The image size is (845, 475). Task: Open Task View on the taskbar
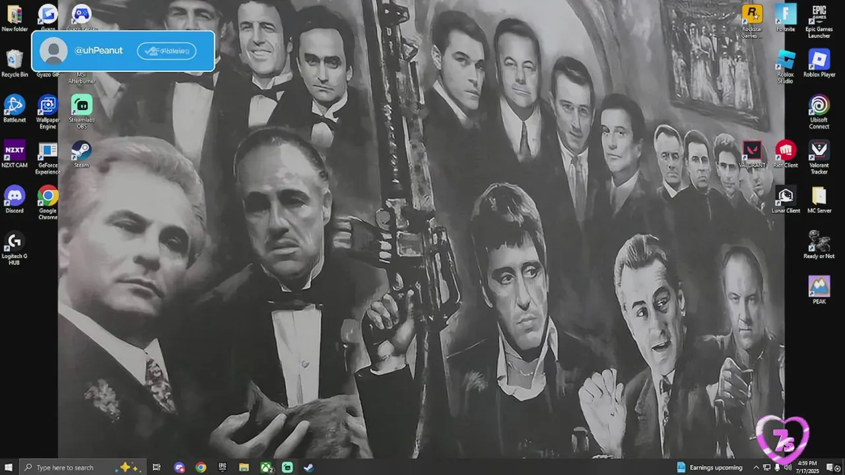click(x=156, y=467)
